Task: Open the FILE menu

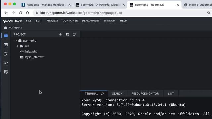Action: pyautogui.click(x=29, y=20)
